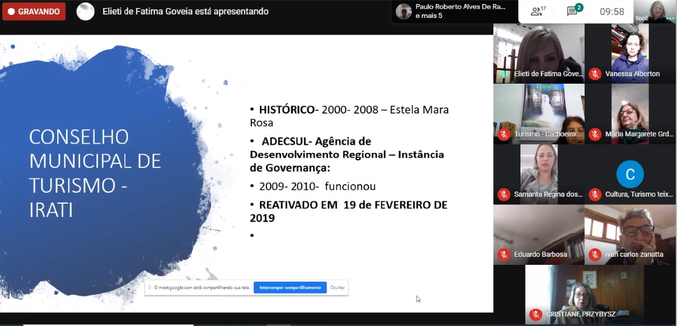Image resolution: width=677 pixels, height=326 pixels.
Task: Click Paulo Roberto's small avatar in top bar
Action: [404, 12]
